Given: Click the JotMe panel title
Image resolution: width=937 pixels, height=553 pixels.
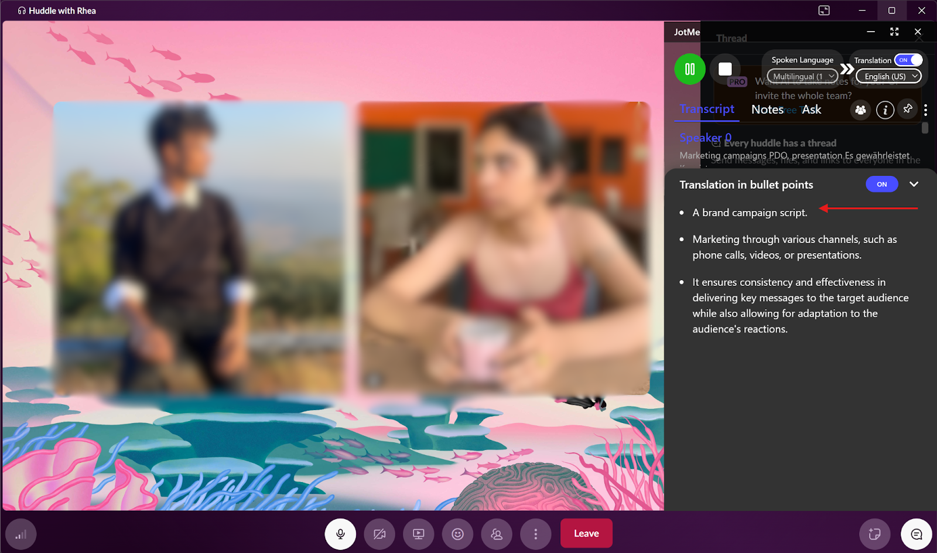Looking at the screenshot, I should click(x=686, y=32).
